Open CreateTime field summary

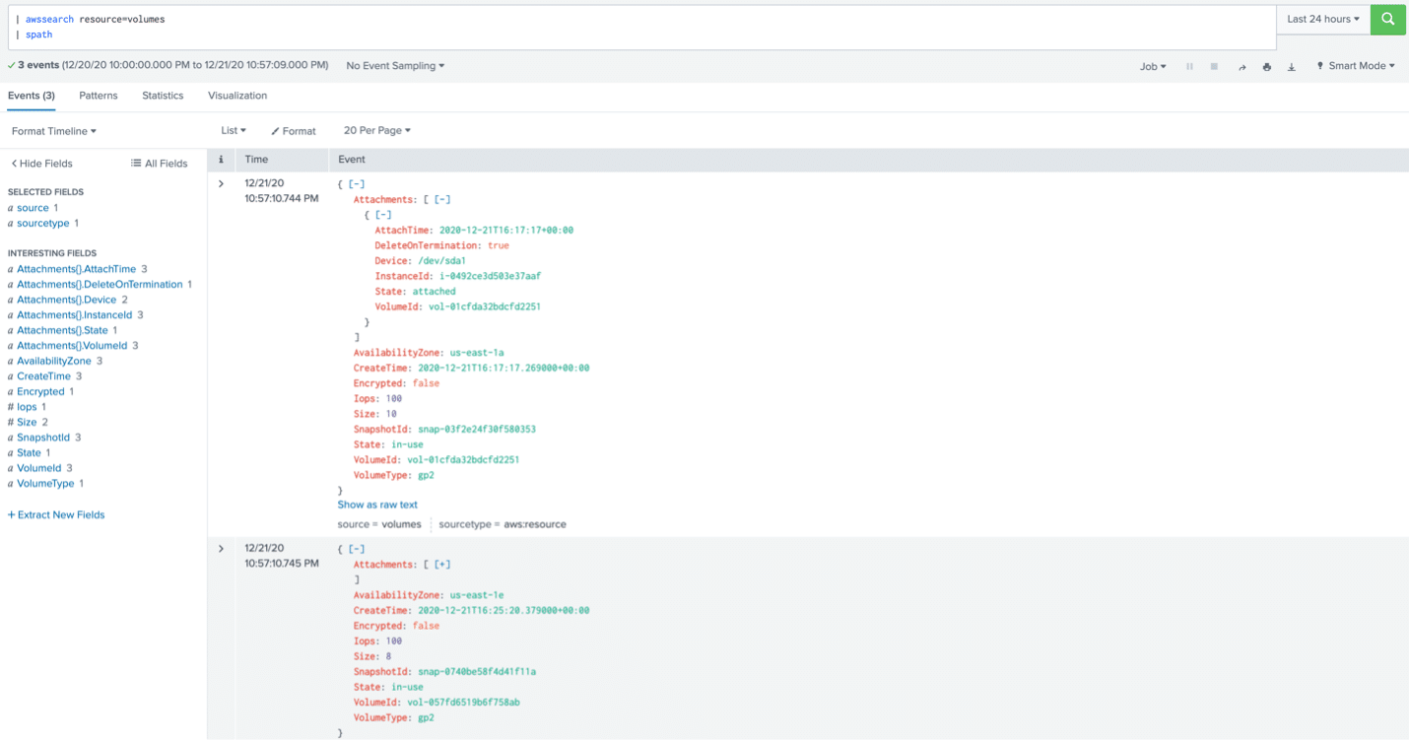coord(43,376)
